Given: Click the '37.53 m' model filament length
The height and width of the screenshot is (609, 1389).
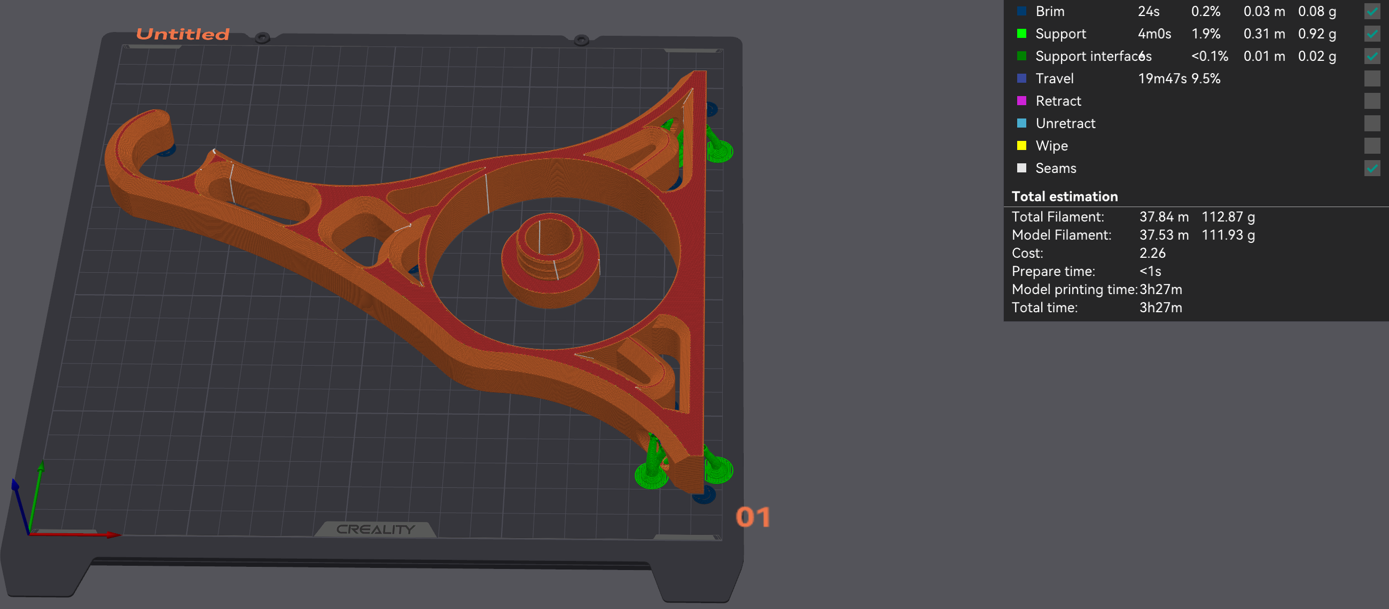Looking at the screenshot, I should coord(1164,235).
